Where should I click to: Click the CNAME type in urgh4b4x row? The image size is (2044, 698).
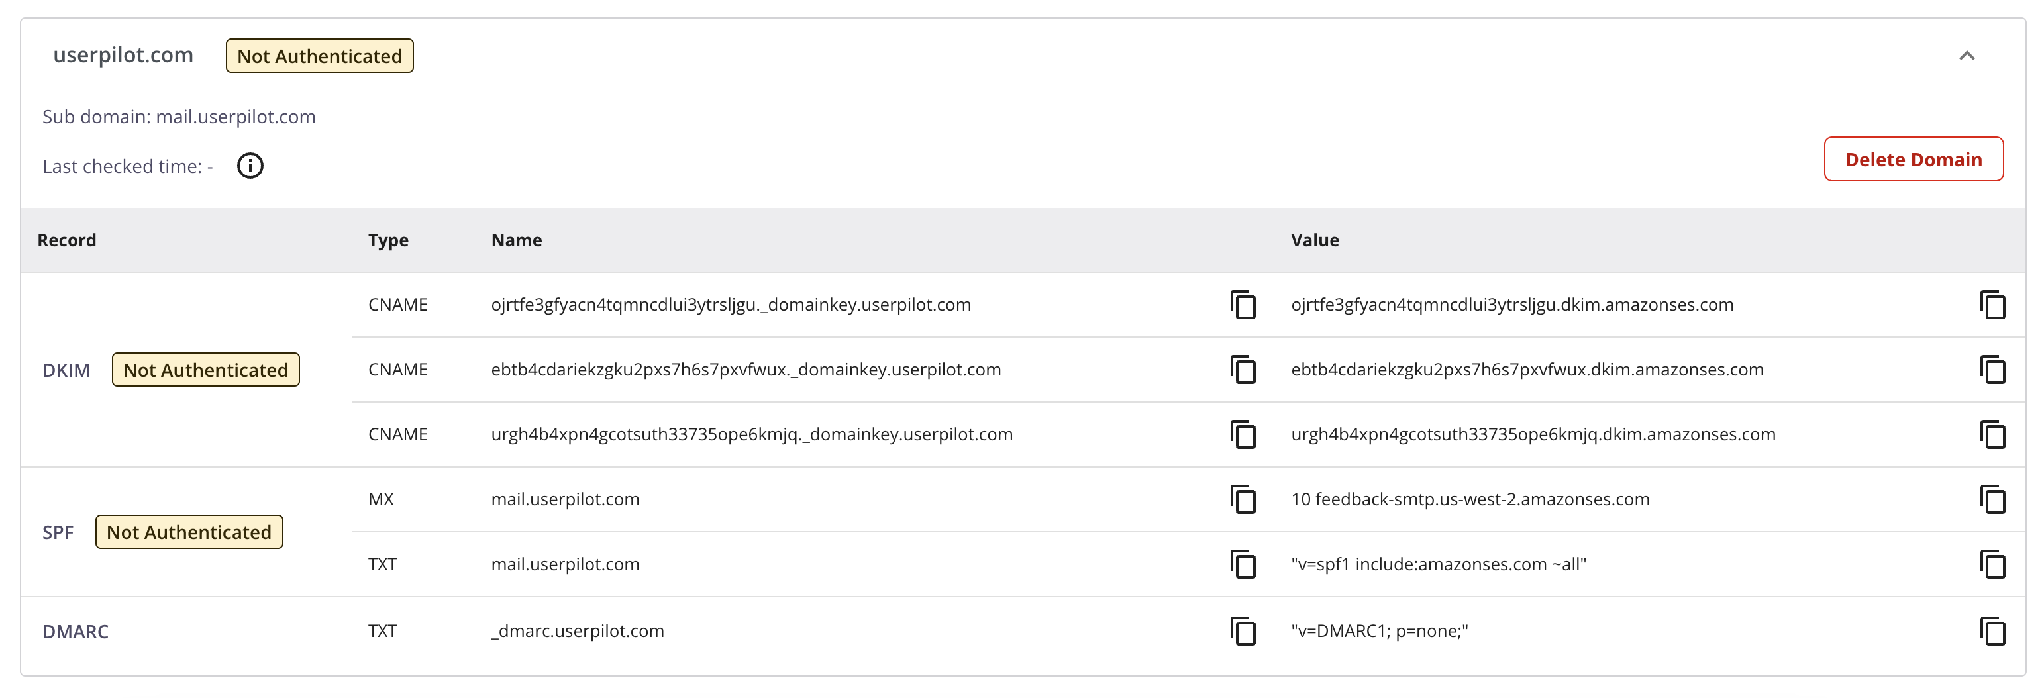(397, 434)
